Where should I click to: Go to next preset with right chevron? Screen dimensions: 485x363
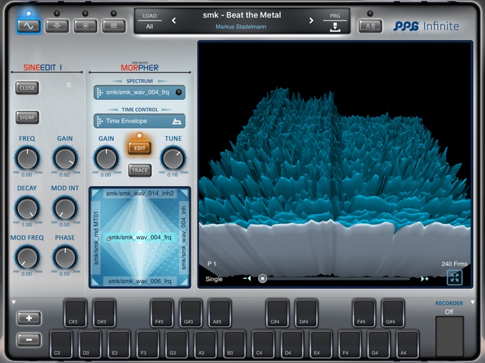click(x=312, y=21)
